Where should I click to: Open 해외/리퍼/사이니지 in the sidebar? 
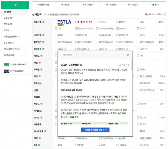(x=15, y=49)
